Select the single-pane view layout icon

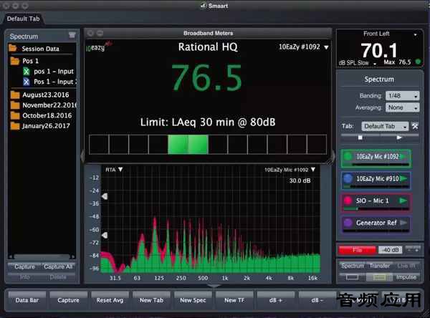[352, 277]
